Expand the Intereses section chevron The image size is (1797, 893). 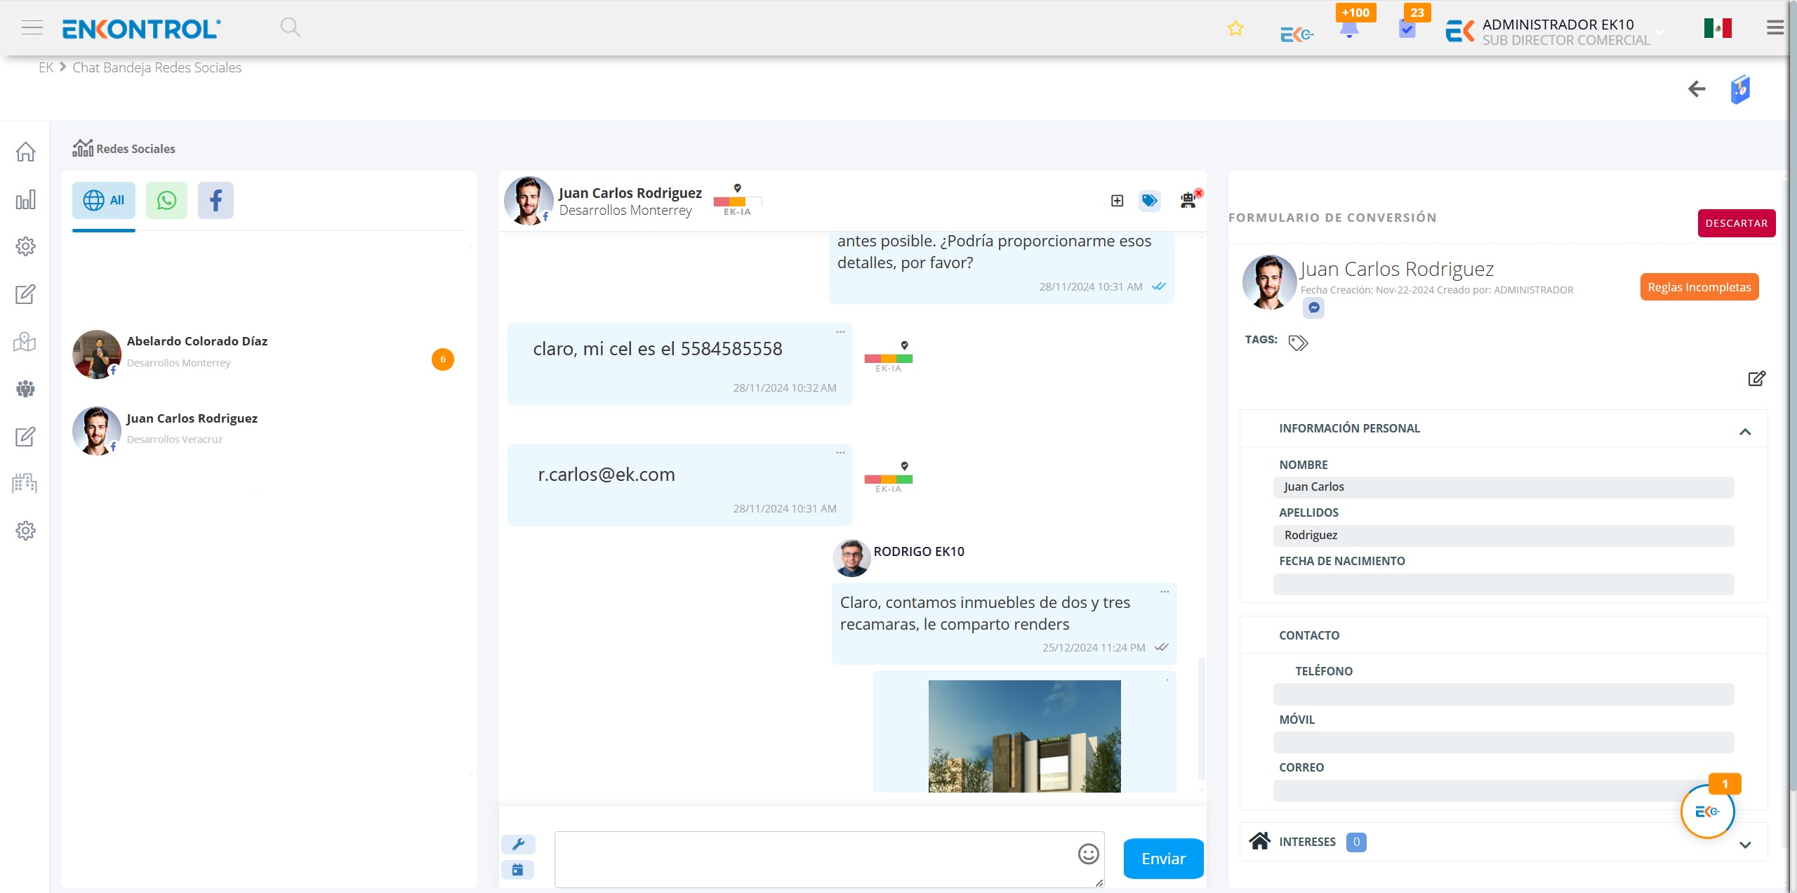(1745, 845)
